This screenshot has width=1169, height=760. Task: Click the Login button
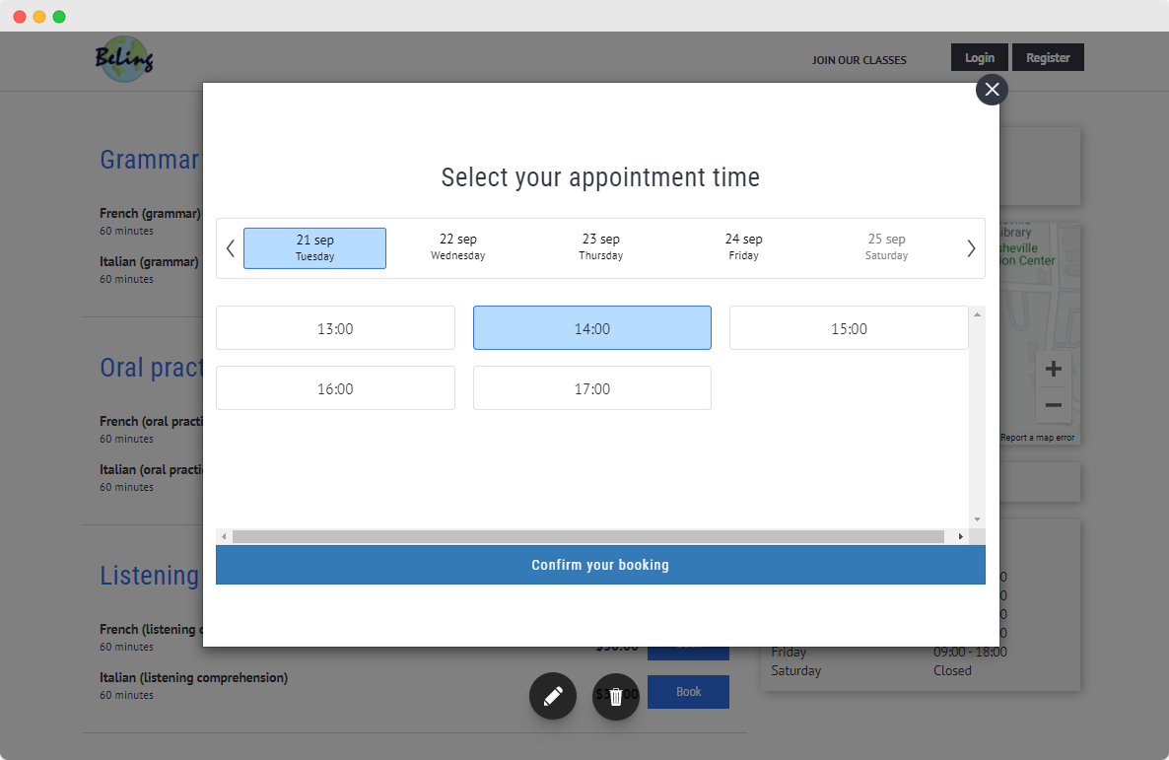pos(980,57)
